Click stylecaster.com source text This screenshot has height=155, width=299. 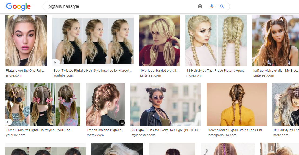[x=143, y=135]
